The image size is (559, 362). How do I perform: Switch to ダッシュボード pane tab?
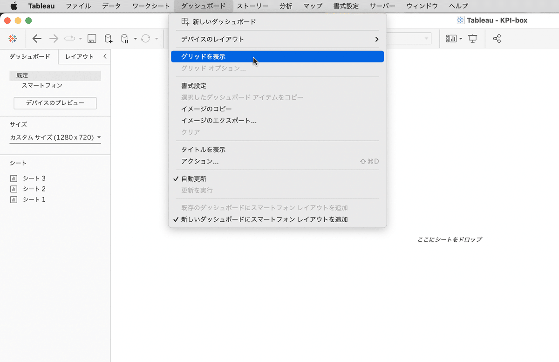[x=30, y=56]
